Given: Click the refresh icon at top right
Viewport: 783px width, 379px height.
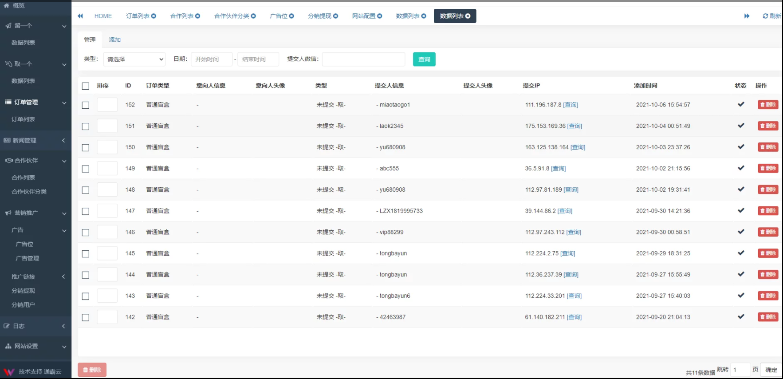Looking at the screenshot, I should (x=765, y=16).
